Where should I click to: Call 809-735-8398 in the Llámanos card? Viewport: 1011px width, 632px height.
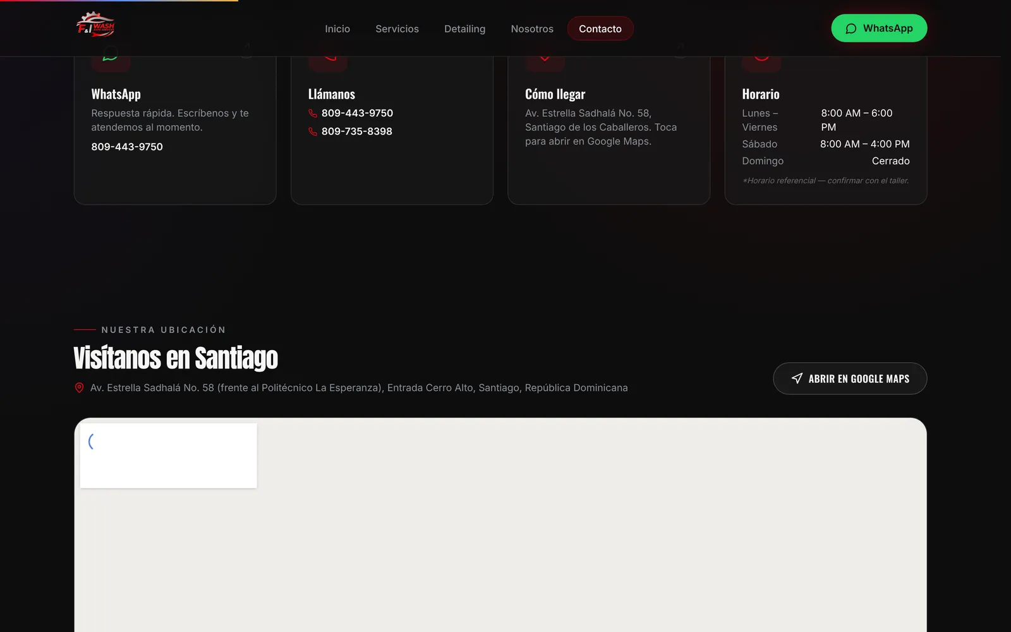[x=357, y=131]
